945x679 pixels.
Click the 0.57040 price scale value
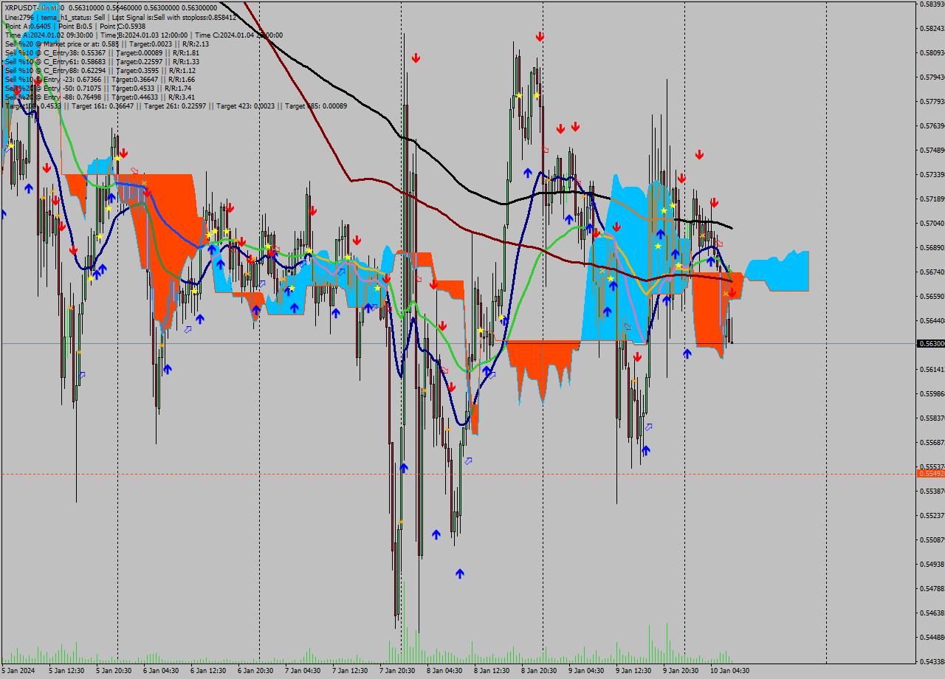[x=931, y=223]
